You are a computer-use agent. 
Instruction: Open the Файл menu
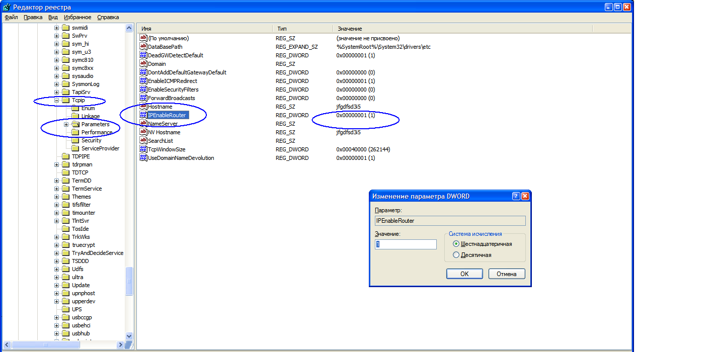11,17
